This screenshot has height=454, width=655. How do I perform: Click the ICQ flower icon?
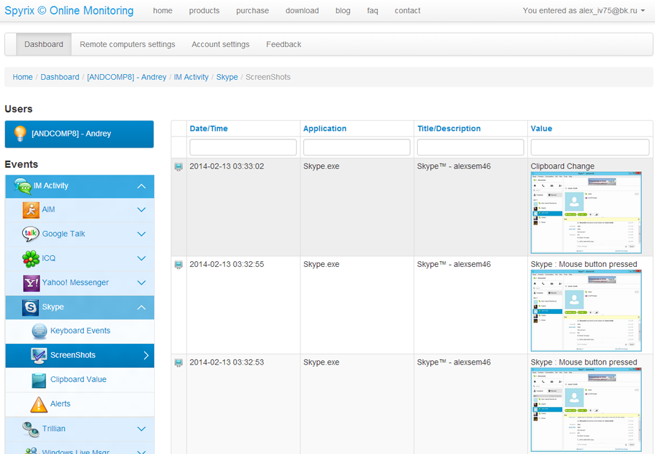[31, 259]
